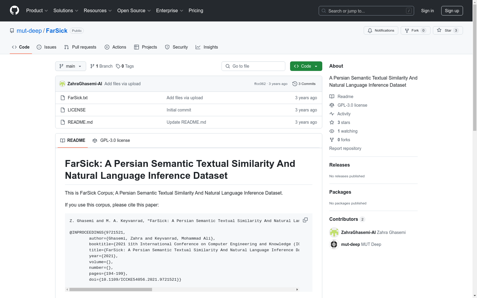Image resolution: width=477 pixels, height=298 pixels.
Task: Open the Pricing page
Action: pyautogui.click(x=196, y=11)
